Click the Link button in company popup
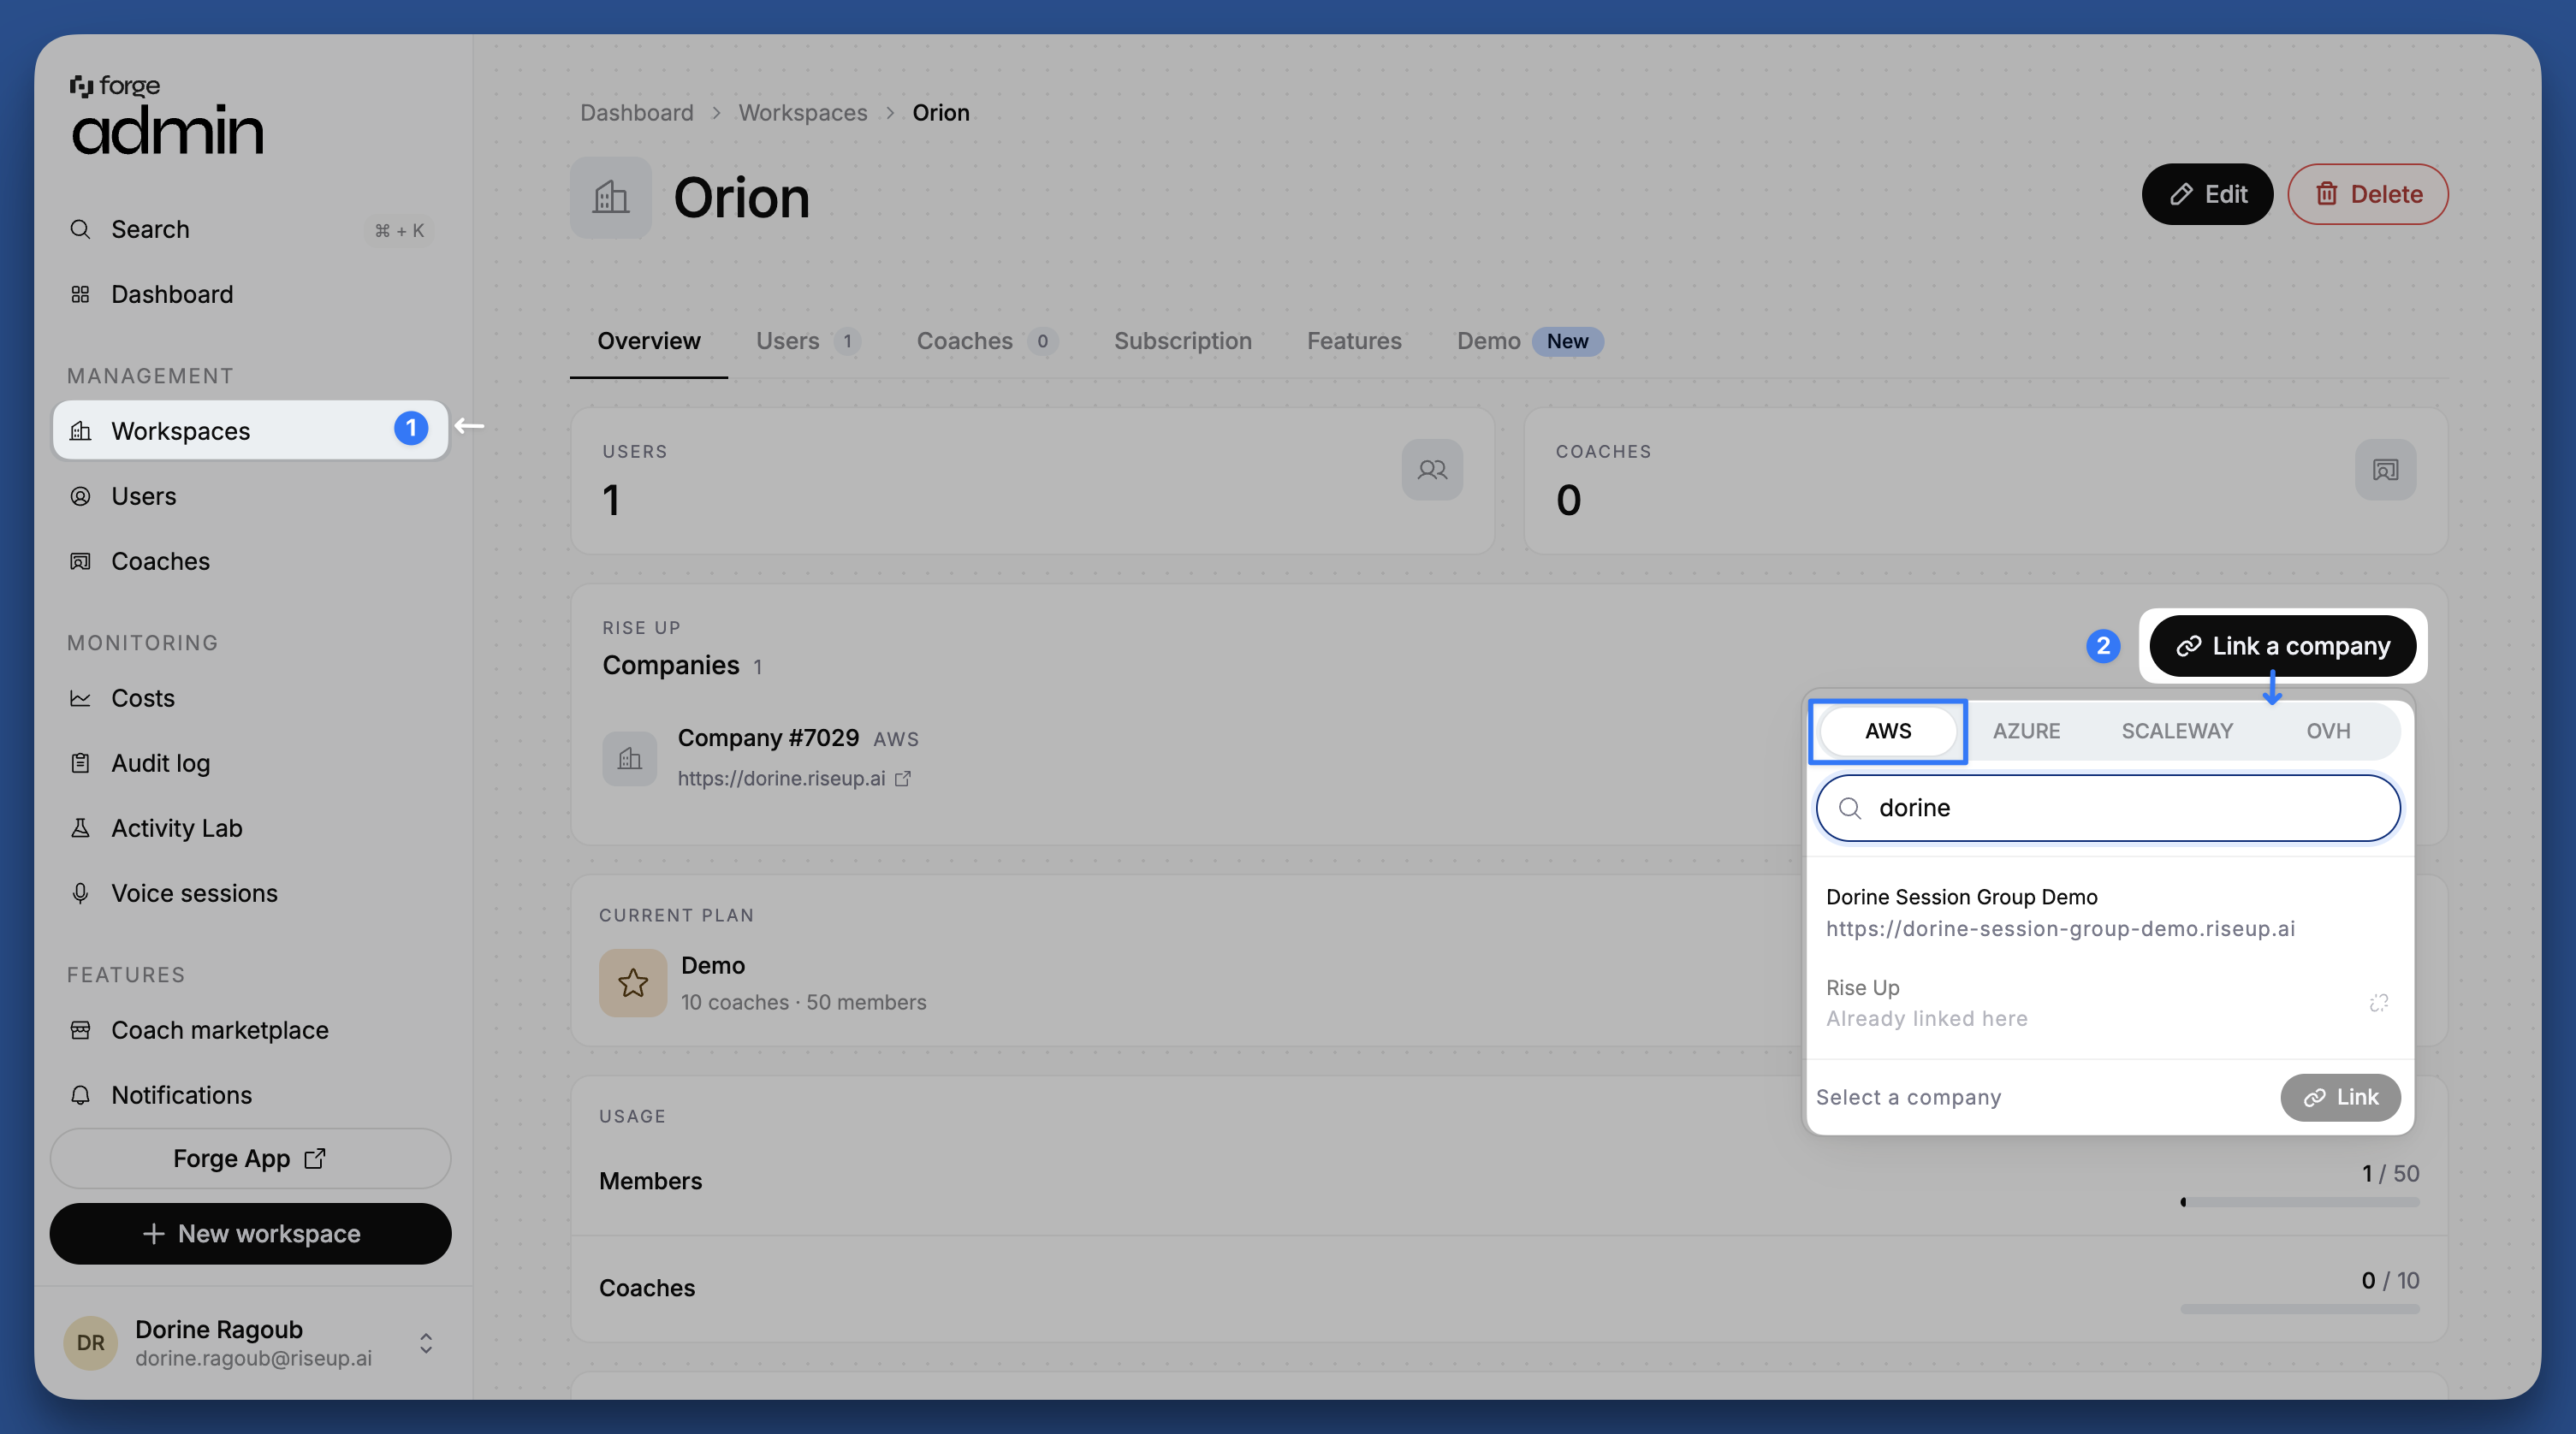Screen dimensions: 2576x1434 [2340, 1098]
